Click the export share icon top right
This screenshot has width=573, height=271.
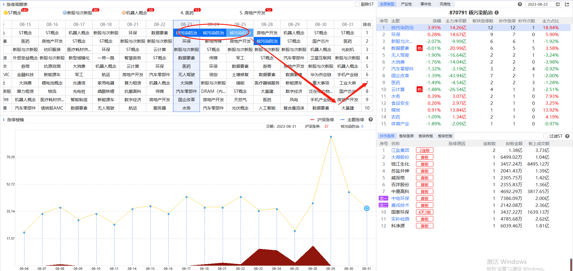coord(567,4)
